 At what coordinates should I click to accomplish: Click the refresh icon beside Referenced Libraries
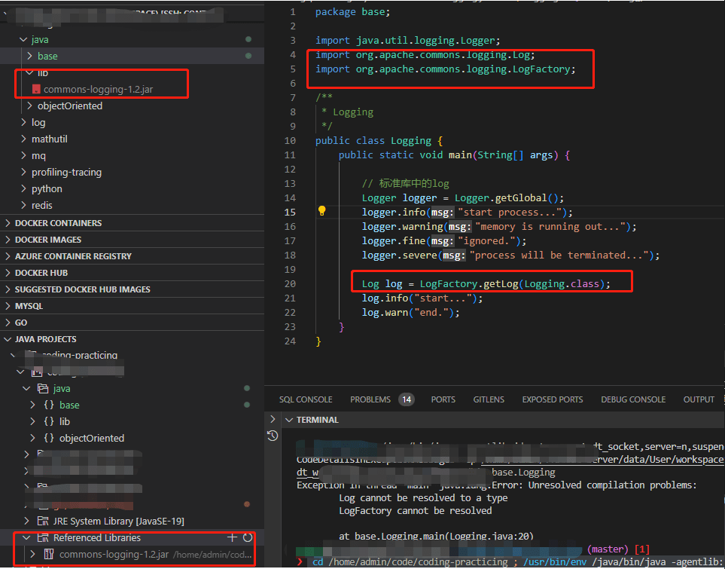(248, 537)
